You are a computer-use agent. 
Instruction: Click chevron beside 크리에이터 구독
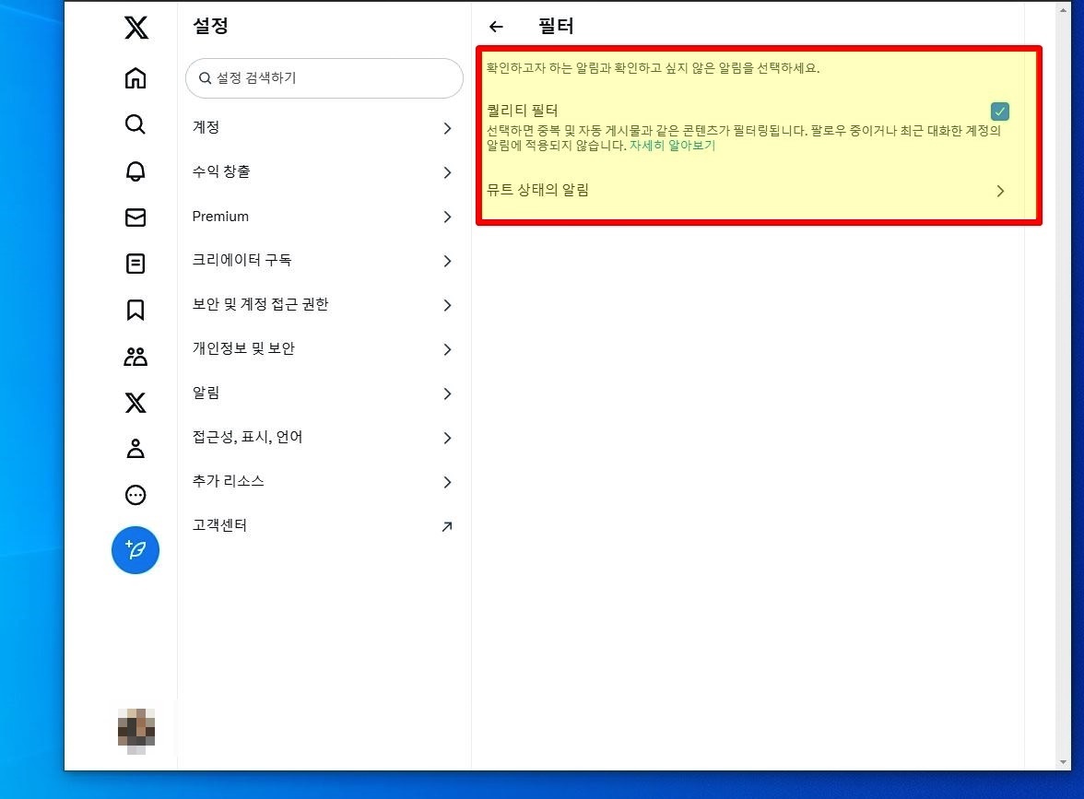click(447, 262)
